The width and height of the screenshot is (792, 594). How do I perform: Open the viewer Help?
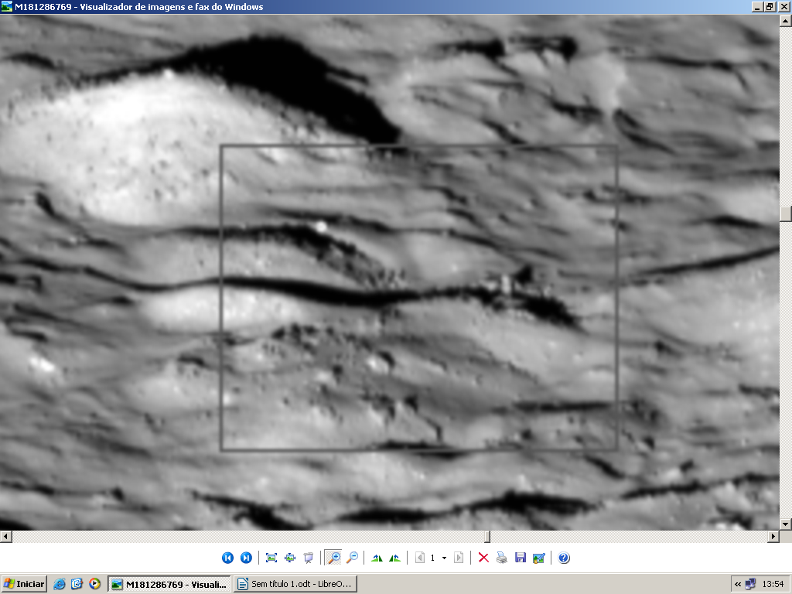(x=564, y=558)
